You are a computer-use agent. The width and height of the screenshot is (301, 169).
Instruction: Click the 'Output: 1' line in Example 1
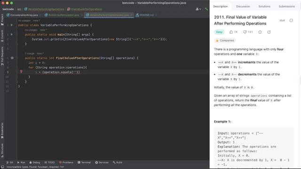(x=226, y=142)
